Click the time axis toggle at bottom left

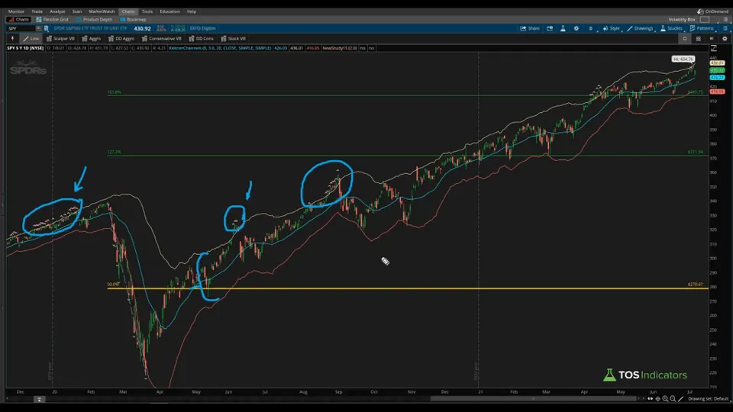(x=39, y=399)
